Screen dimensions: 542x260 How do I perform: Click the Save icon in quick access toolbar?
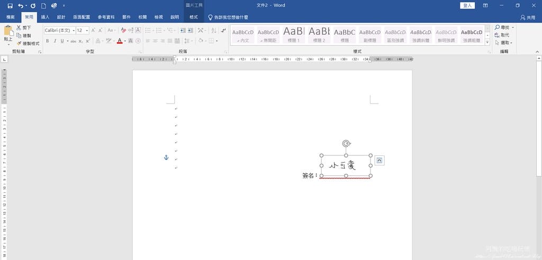10,5
